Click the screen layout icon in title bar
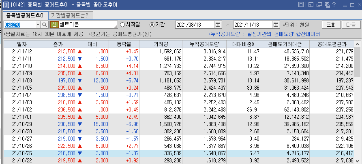Screen dimensions: 362x164 tap(311, 4)
